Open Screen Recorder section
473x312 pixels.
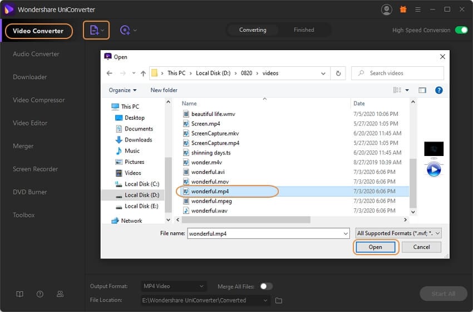35,169
